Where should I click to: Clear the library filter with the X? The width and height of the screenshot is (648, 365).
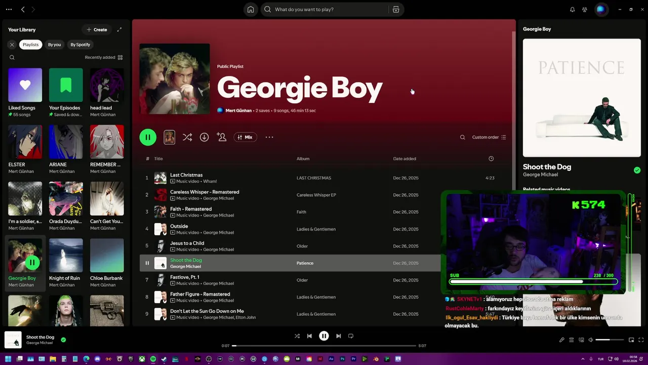tap(12, 45)
